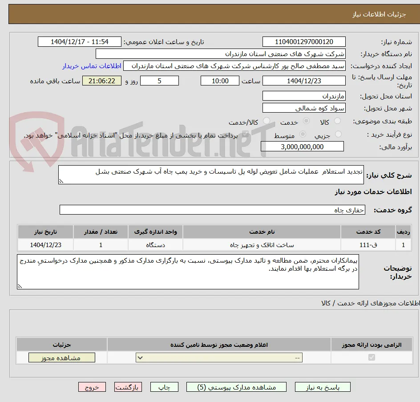
Task: Click the request creator field سید مصطفی صالح پور
Action: (x=234, y=66)
